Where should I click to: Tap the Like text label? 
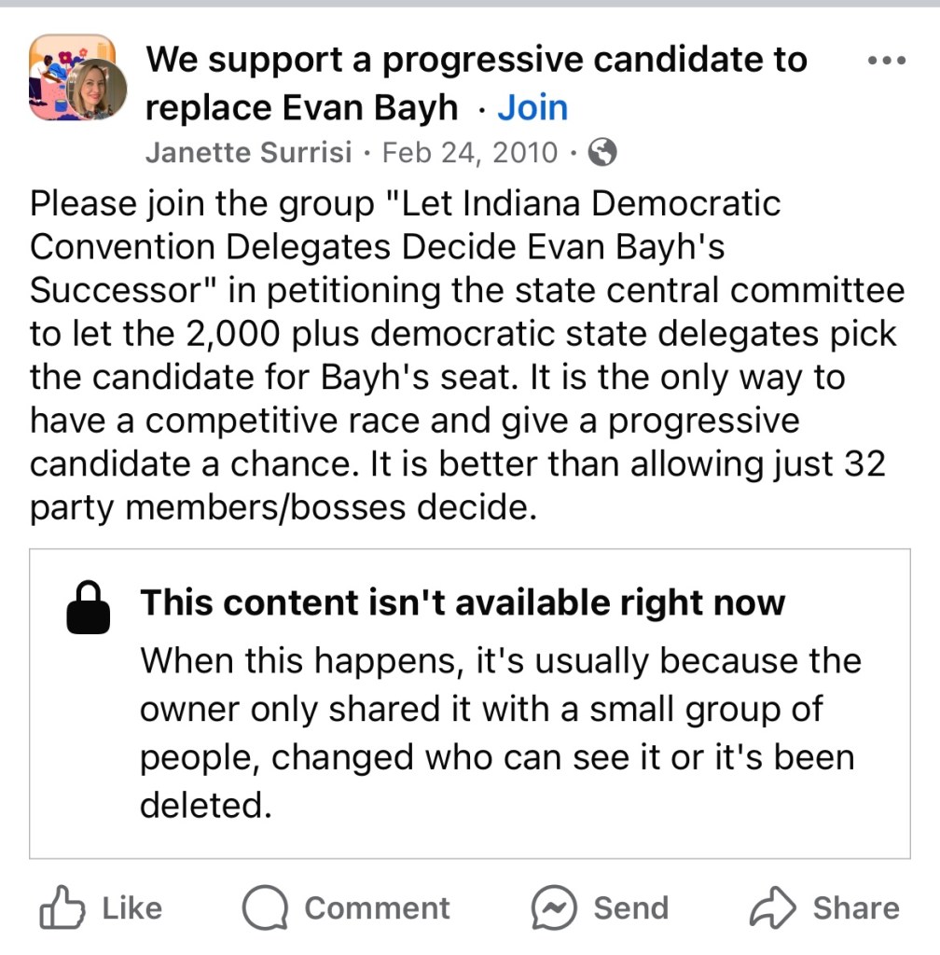pos(131,908)
